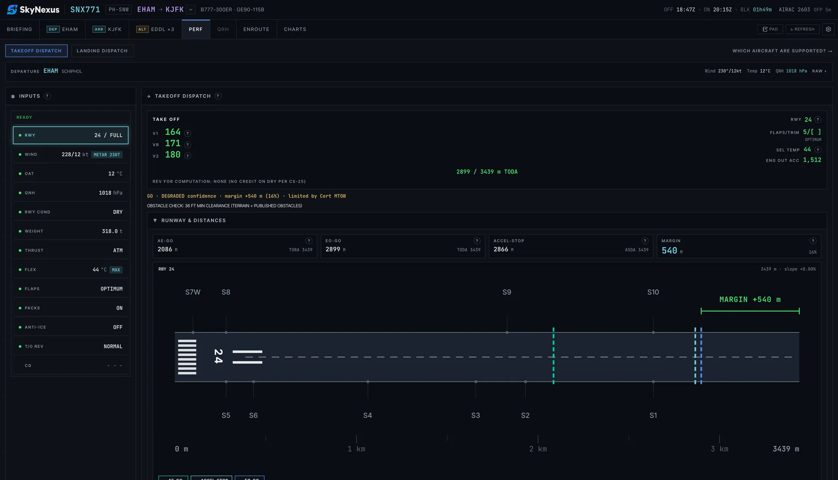Edit the WEIGHT 318.0 t field
This screenshot has width=838, height=480.
(x=71, y=231)
